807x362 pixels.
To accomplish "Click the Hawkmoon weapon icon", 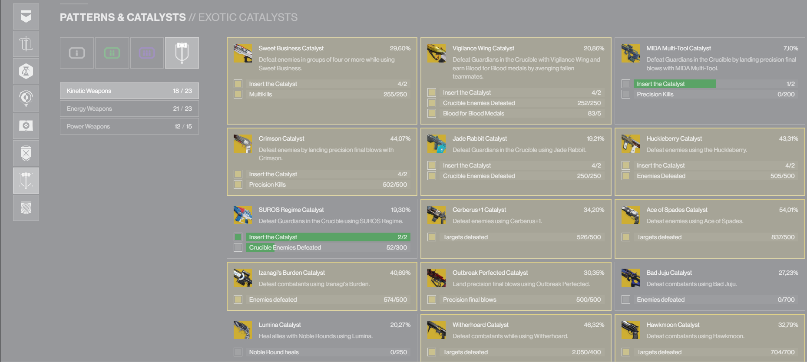I will pyautogui.click(x=631, y=330).
